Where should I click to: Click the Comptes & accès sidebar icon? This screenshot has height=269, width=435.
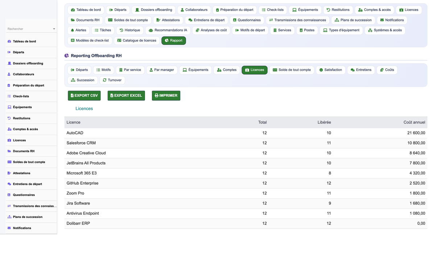tap(9, 129)
